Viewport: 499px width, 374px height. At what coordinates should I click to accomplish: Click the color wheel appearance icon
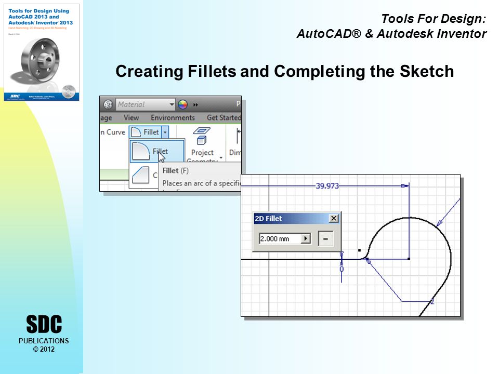click(182, 104)
